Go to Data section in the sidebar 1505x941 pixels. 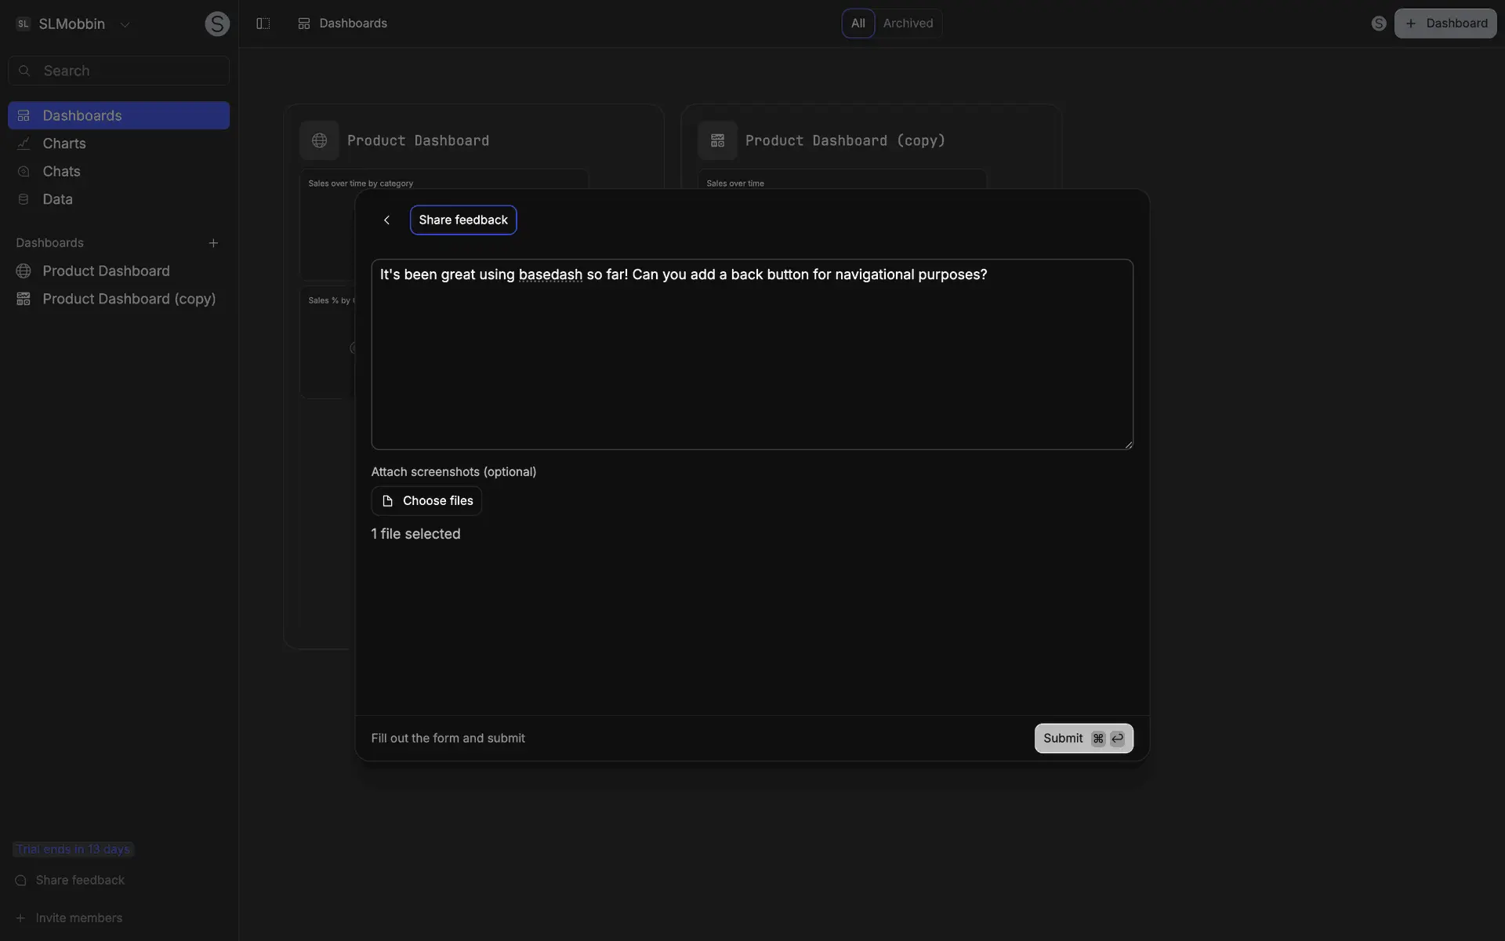pos(57,199)
